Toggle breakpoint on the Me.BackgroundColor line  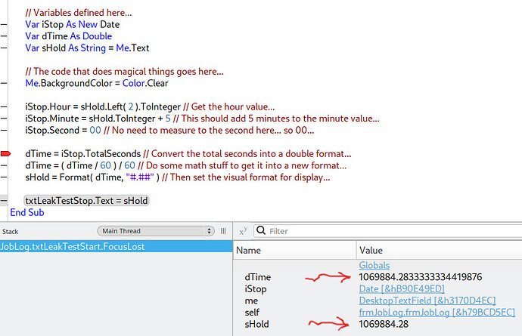pyautogui.click(x=5, y=83)
